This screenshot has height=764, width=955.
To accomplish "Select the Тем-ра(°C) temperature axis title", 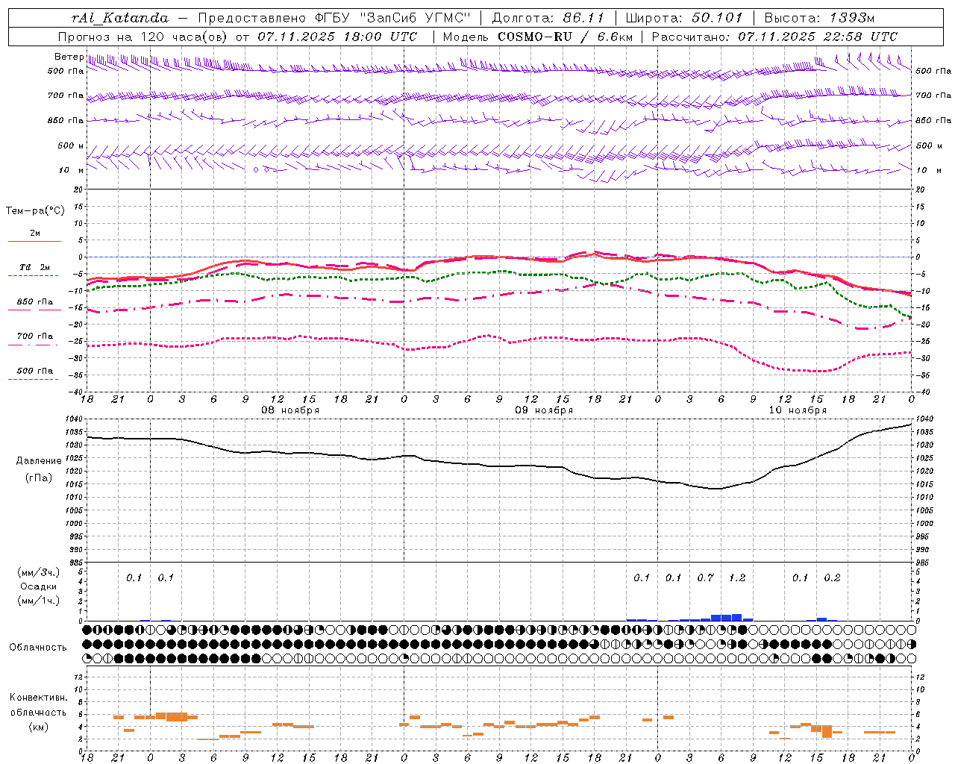I will 35,211.
